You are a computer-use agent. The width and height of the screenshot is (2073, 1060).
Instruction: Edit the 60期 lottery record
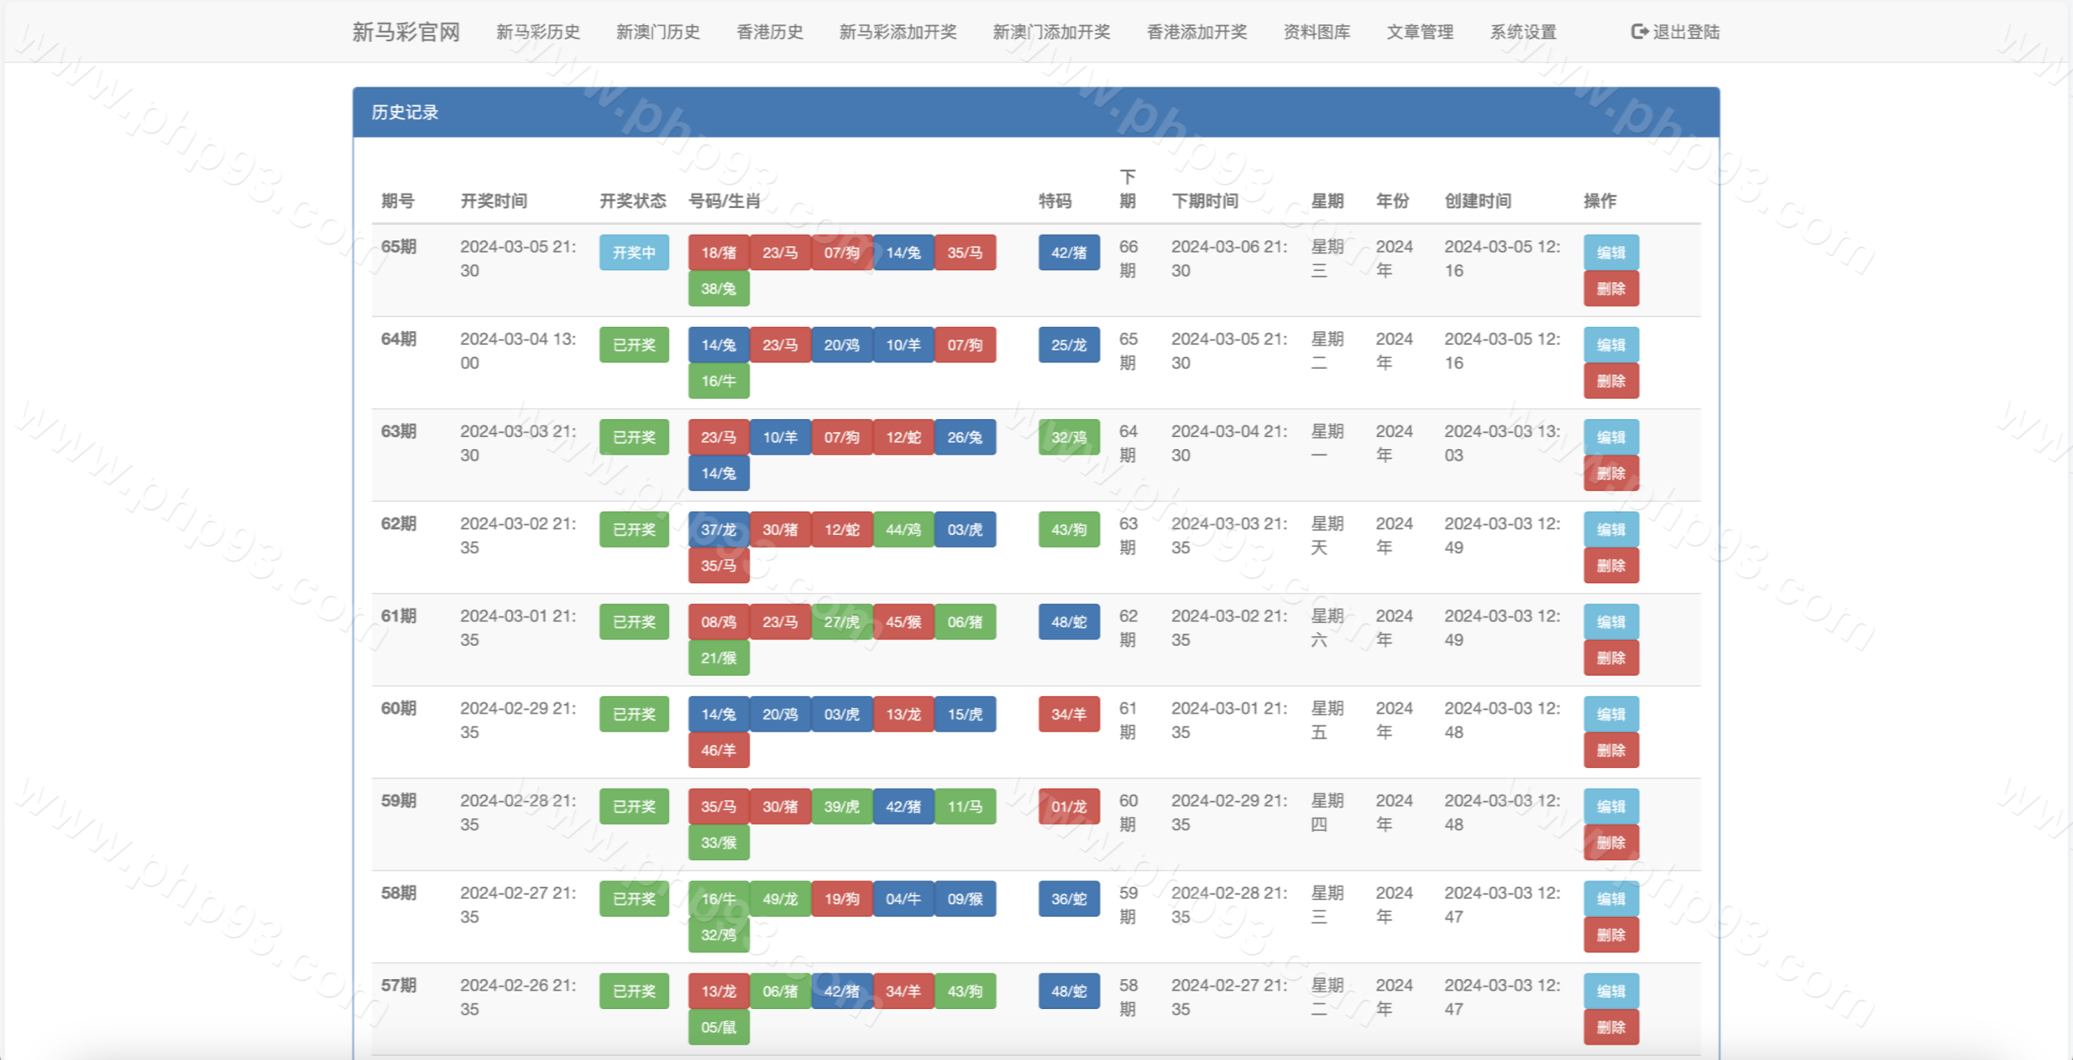[x=1611, y=714]
